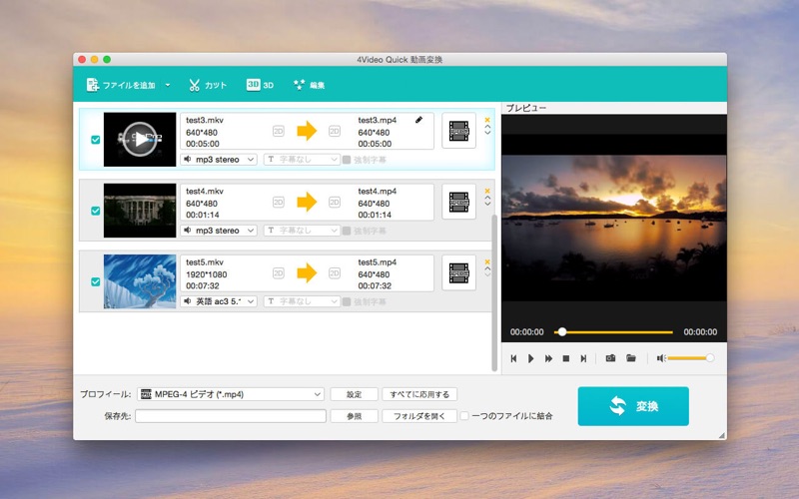Click output 2D icon in test5.mkv row
The width and height of the screenshot is (799, 499).
335,273
